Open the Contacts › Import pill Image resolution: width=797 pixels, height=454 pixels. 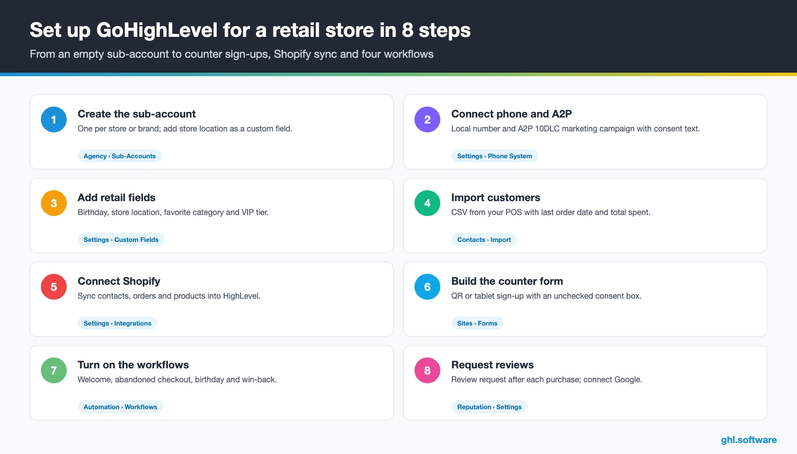coord(484,239)
